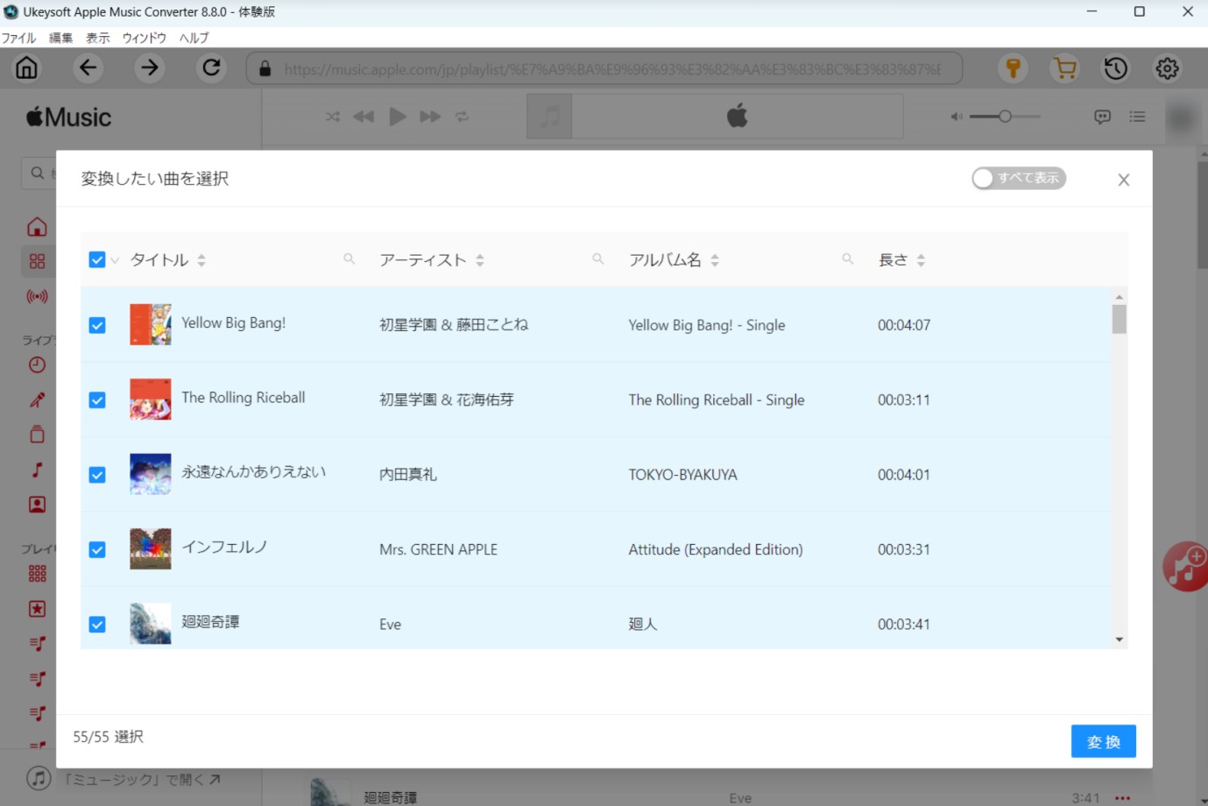
Task: Go back with the left arrow button
Action: click(x=88, y=68)
